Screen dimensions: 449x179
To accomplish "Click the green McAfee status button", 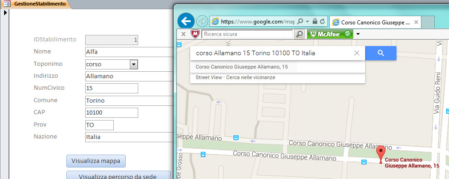I will (330, 35).
